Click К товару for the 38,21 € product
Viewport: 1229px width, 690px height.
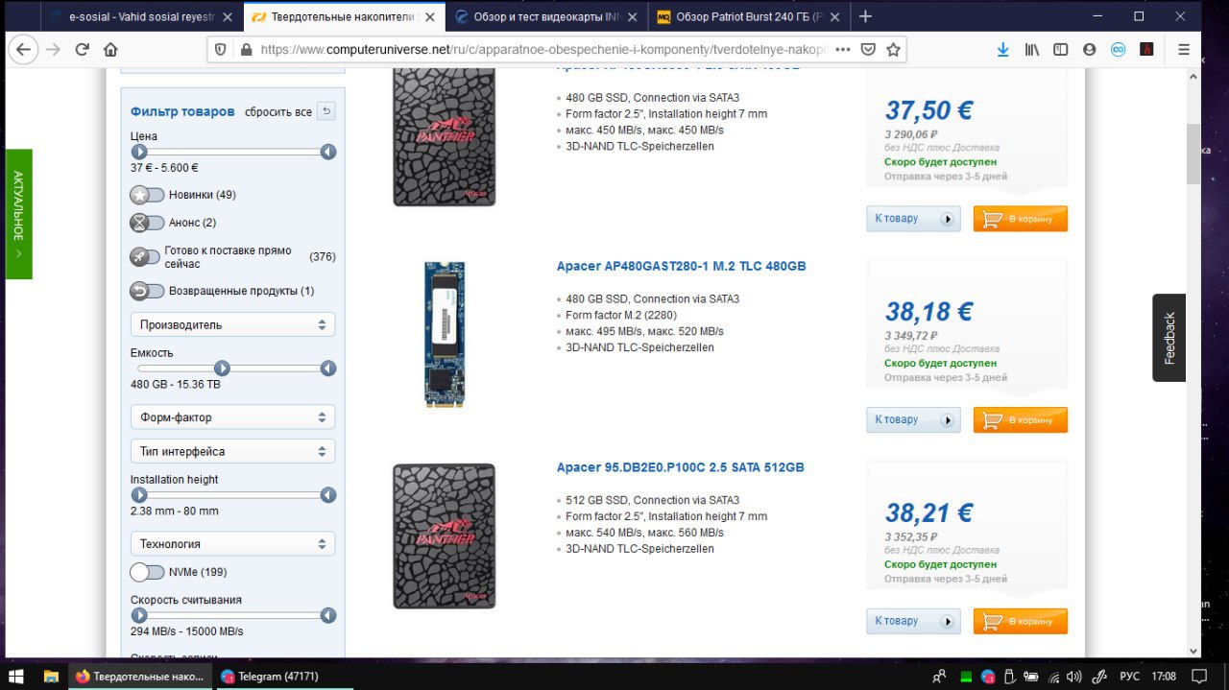[x=913, y=622]
